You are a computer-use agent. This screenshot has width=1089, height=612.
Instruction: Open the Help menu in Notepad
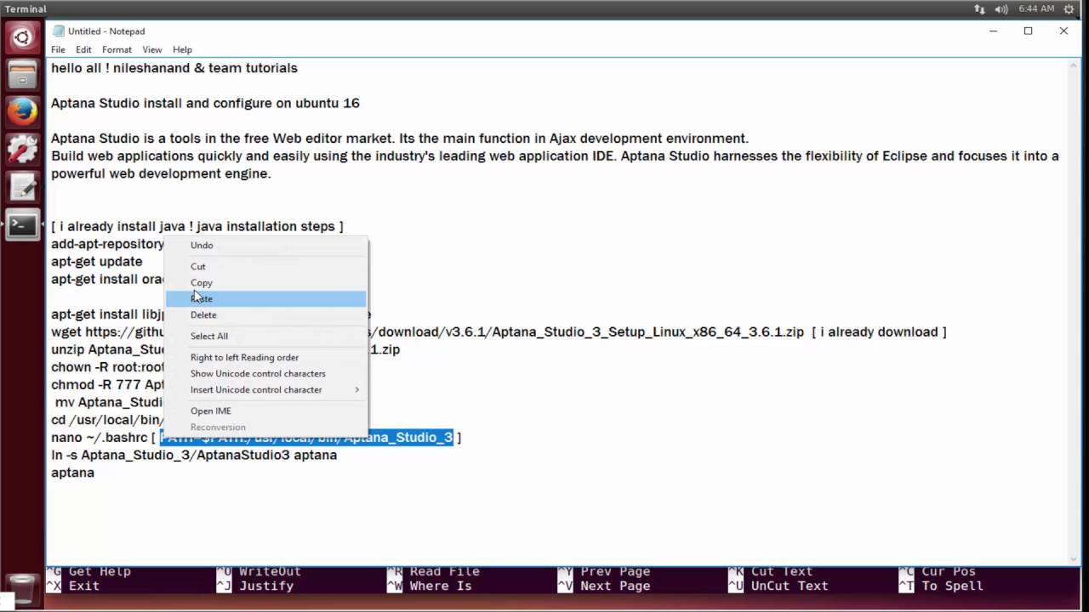(x=182, y=49)
